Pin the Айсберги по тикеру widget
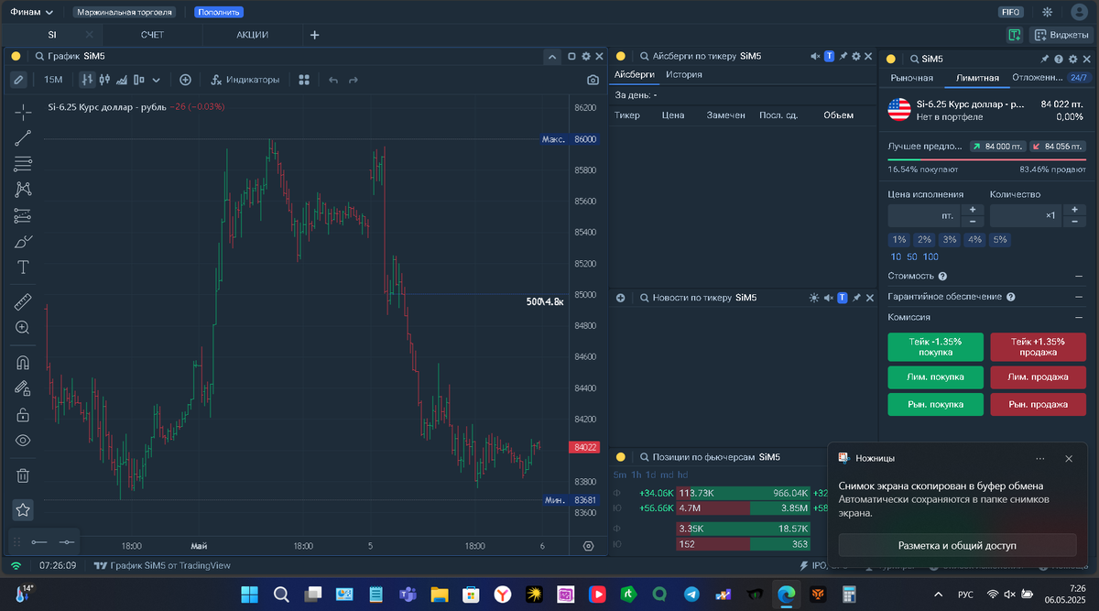The image size is (1099, 611). click(843, 56)
